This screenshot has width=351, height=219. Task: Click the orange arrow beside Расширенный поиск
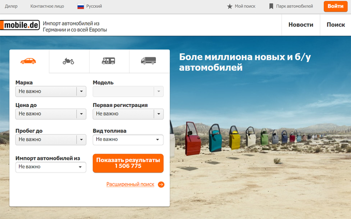coord(161,184)
